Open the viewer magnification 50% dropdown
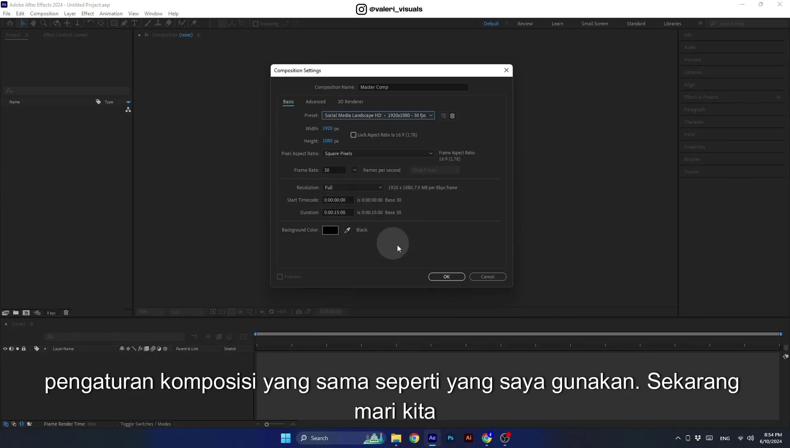The width and height of the screenshot is (790, 448). tap(151, 312)
